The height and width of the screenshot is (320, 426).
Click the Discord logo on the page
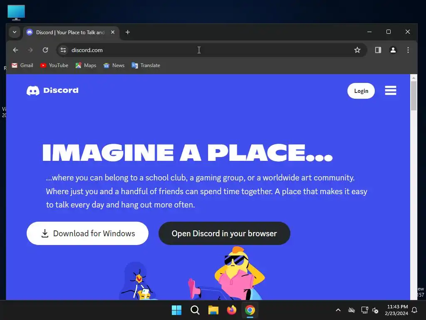52,90
